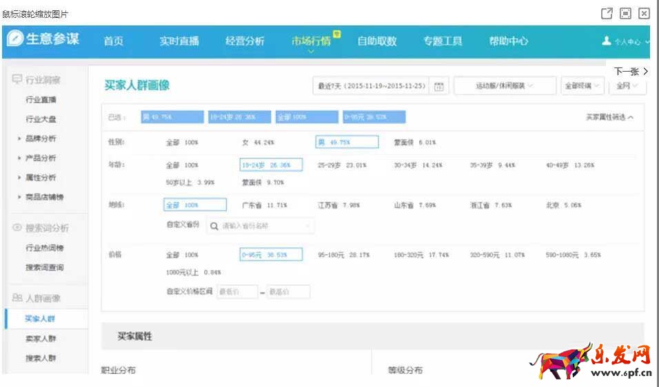Click the 个人中心 user icon
This screenshot has height=387, width=659.
click(607, 41)
